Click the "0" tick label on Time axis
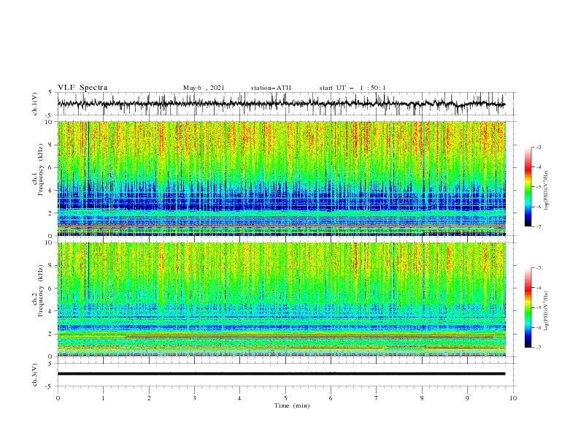The height and width of the screenshot is (447, 578). pos(58,398)
